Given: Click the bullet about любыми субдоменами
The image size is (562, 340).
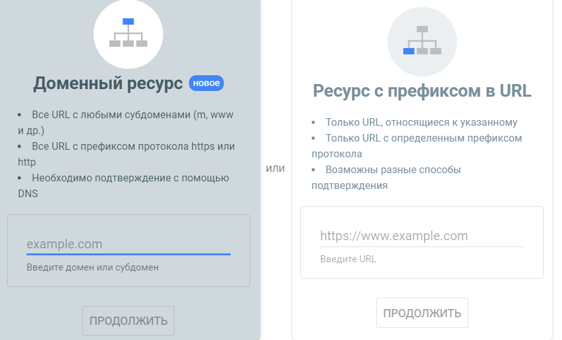Looking at the screenshot, I should click(x=126, y=123).
